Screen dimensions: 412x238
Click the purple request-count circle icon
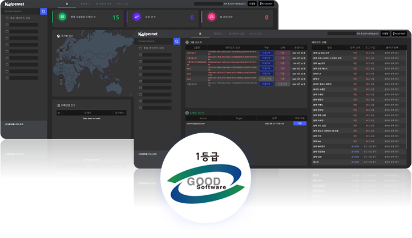pyautogui.click(x=136, y=17)
